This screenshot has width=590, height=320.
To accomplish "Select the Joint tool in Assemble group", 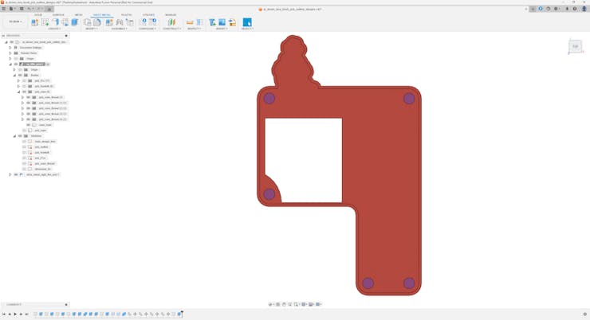I will tap(120, 22).
